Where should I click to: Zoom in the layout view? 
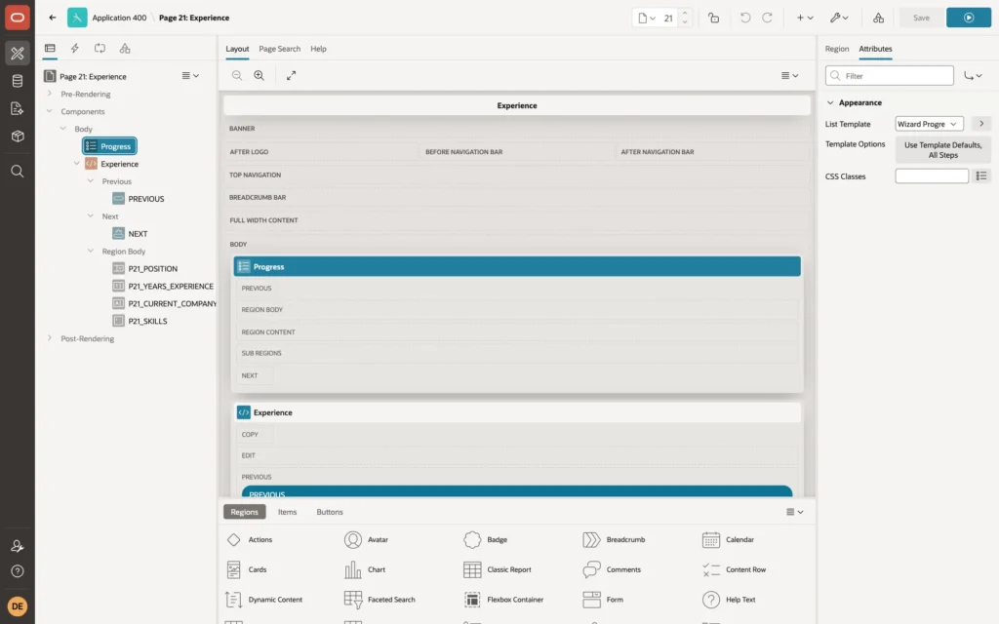[260, 75]
